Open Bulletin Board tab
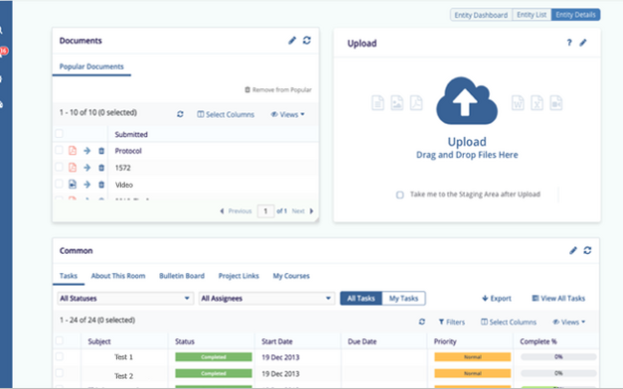The image size is (623, 389). pos(182,276)
